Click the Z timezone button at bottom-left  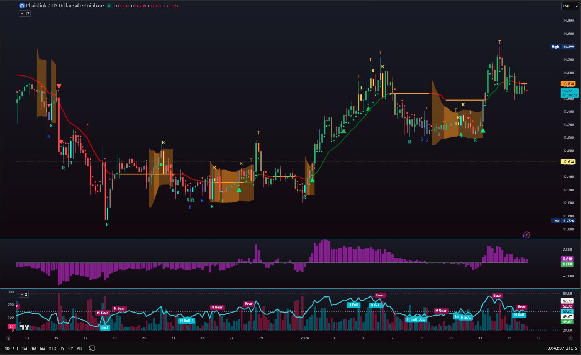tap(8, 338)
